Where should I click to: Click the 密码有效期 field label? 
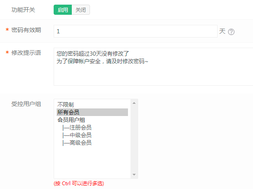tap(26, 30)
